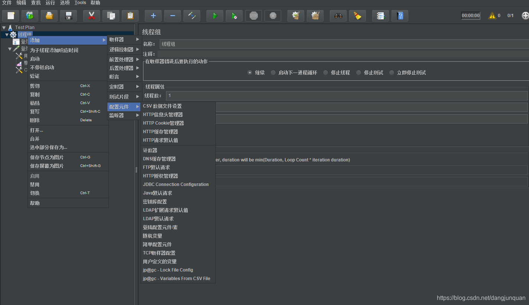Choose HTTP授权管理器 config element
The width and height of the screenshot is (529, 305).
tap(178, 176)
